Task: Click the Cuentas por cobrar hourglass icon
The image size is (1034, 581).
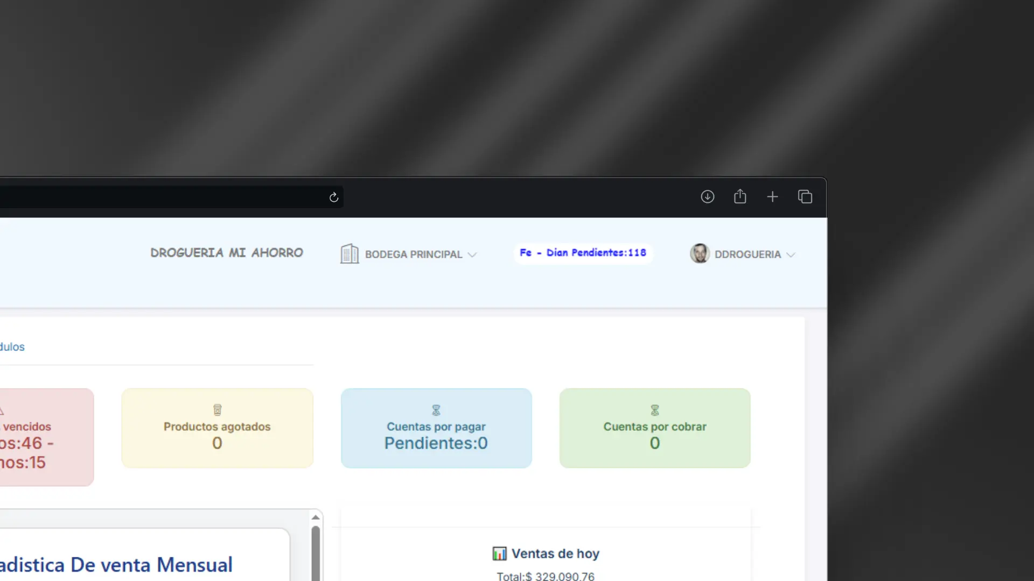Action: point(655,410)
